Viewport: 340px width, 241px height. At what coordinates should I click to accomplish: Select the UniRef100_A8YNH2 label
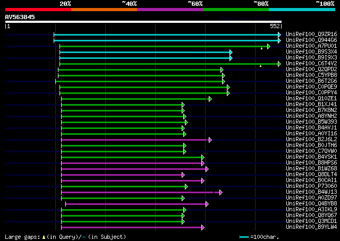tap(311, 116)
